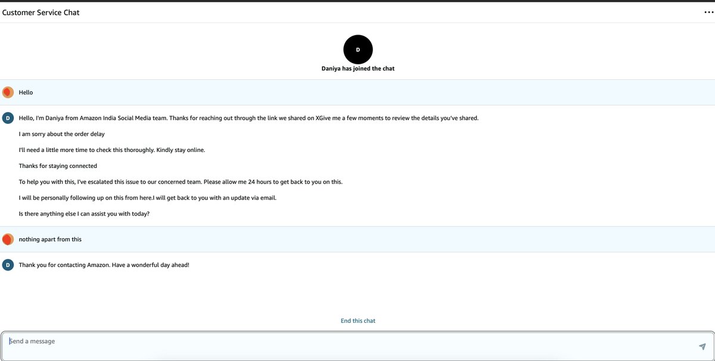Screen dimensions: 715x361
Task: Click "Is there anything else I can assist" message
Action: tap(84, 214)
